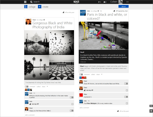The image size is (153, 117).
Task: Open Cheri's "see my riff" link
Action: [90, 90]
